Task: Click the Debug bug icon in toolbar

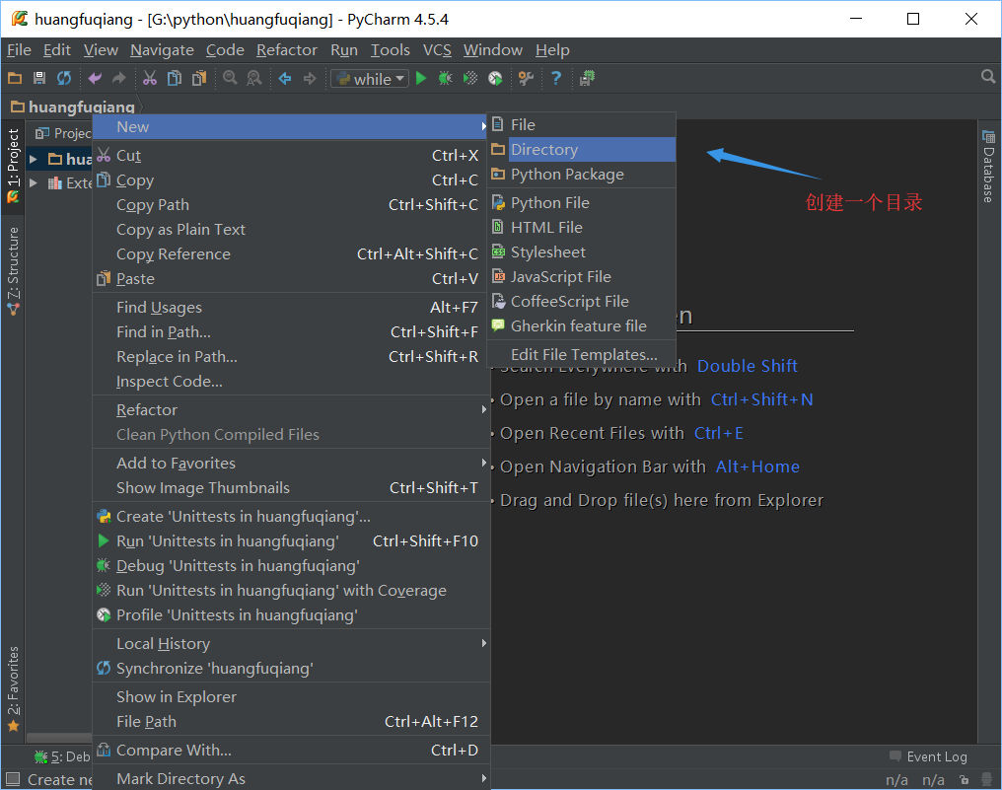Action: point(446,79)
